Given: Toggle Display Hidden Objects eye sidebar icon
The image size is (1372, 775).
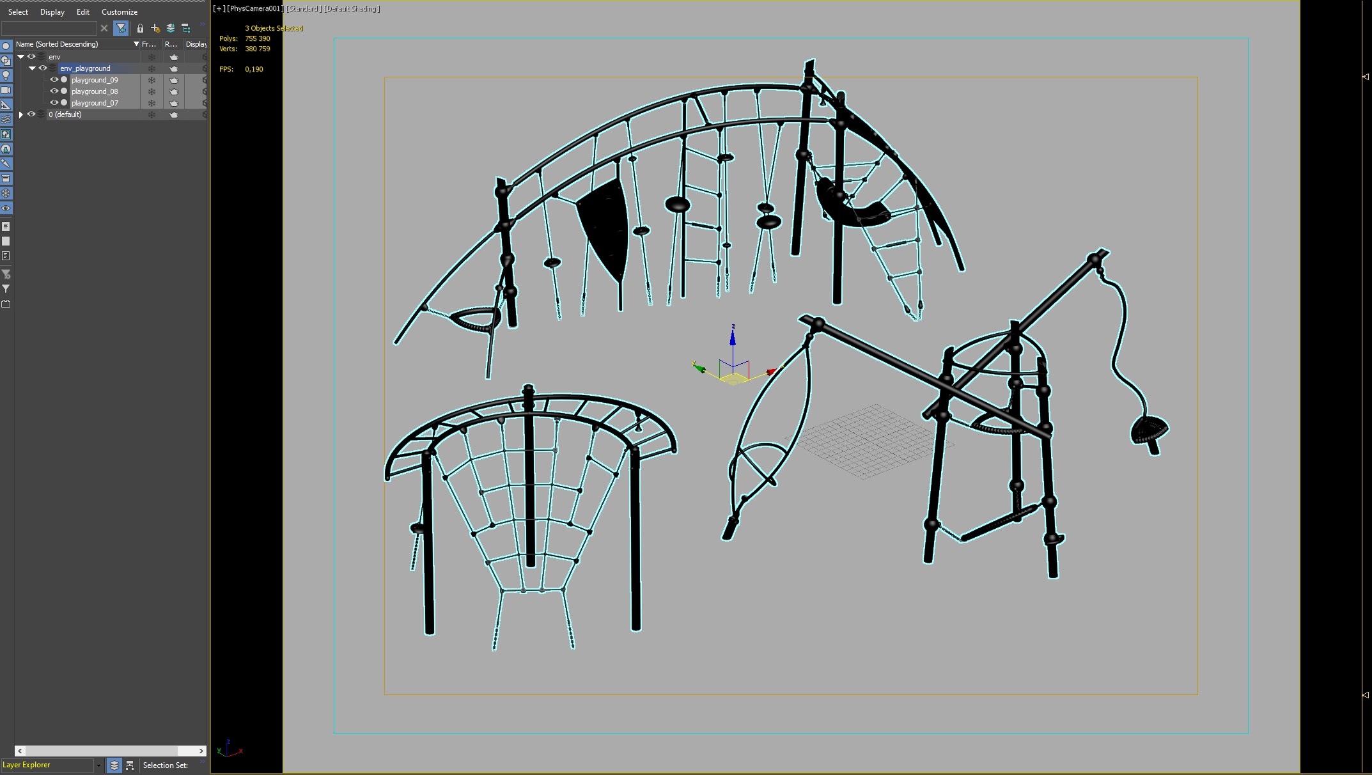Looking at the screenshot, I should (6, 208).
